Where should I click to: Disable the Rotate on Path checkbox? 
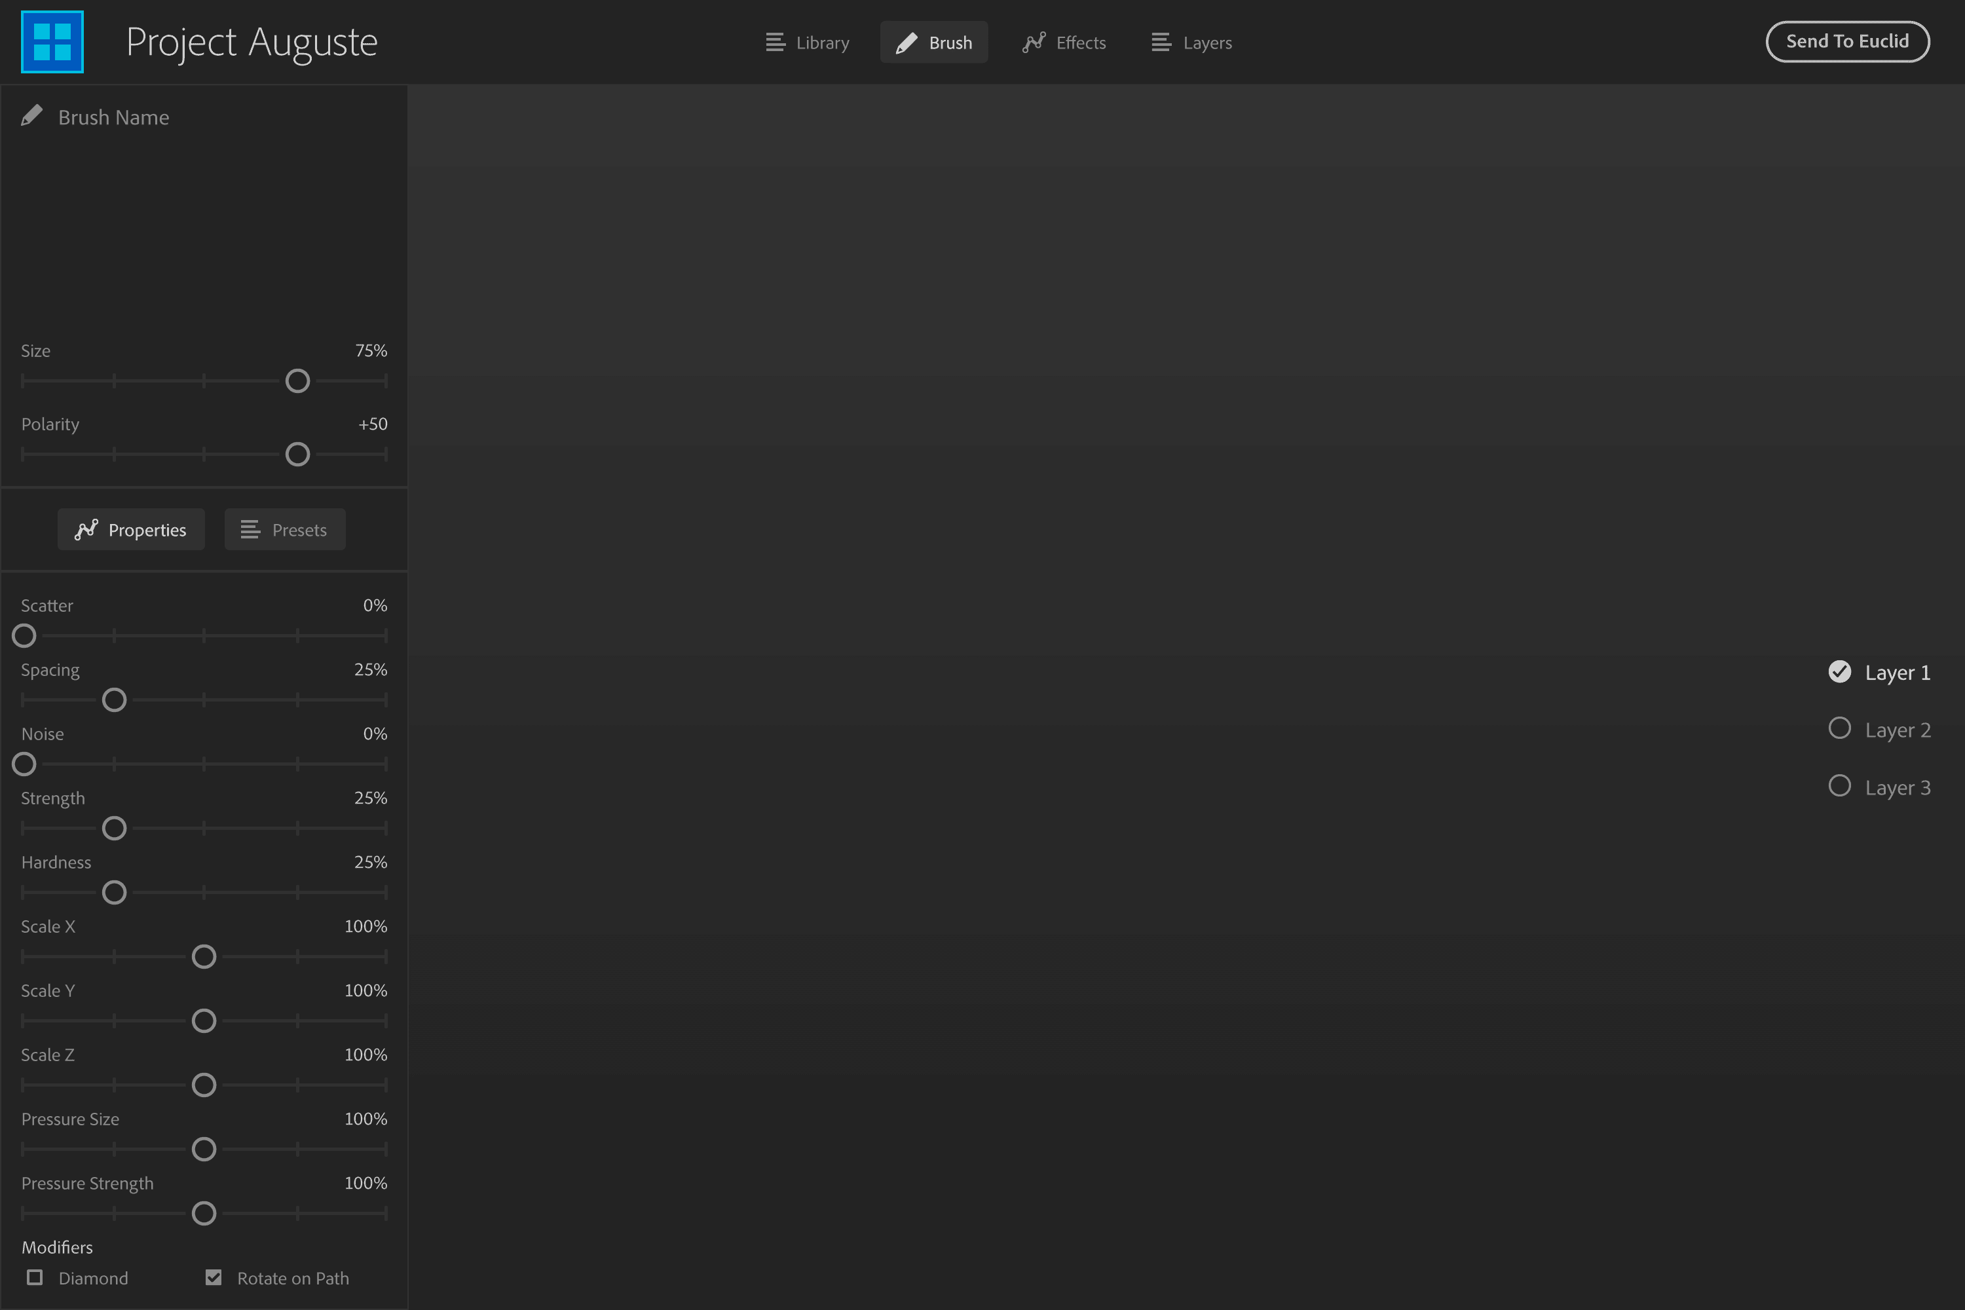(213, 1277)
